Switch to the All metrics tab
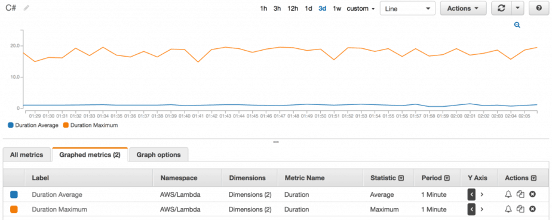The height and width of the screenshot is (220, 552). pos(27,154)
